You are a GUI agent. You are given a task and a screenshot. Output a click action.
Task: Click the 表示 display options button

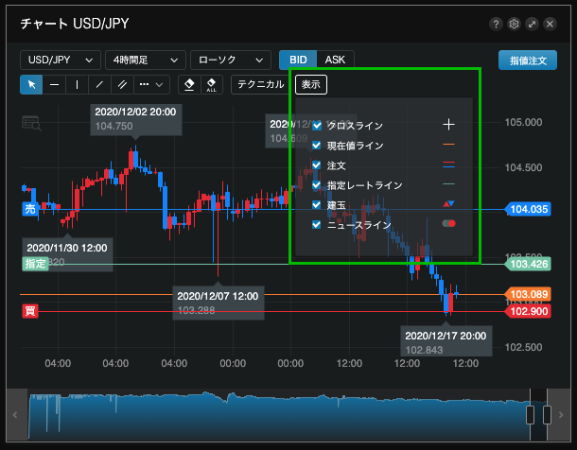310,84
